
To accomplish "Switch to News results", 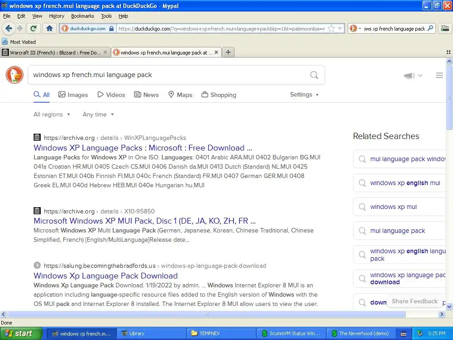I will tap(146, 95).
